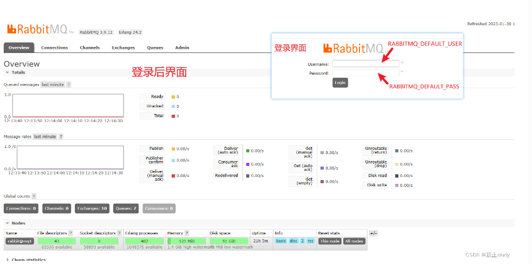Open help for Queued messages
Screen dimensions: 532x264
point(69,85)
